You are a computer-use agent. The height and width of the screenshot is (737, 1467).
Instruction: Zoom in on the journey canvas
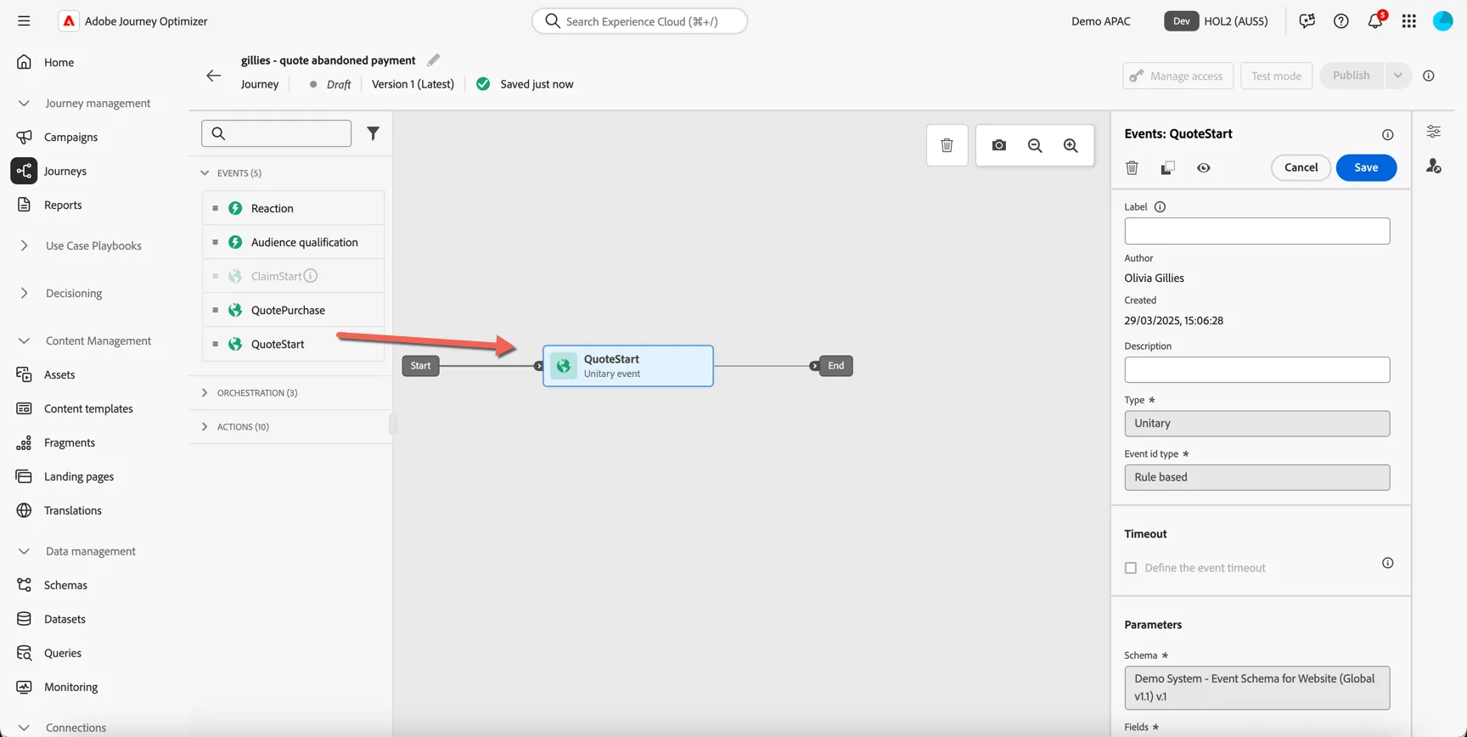pos(1071,145)
